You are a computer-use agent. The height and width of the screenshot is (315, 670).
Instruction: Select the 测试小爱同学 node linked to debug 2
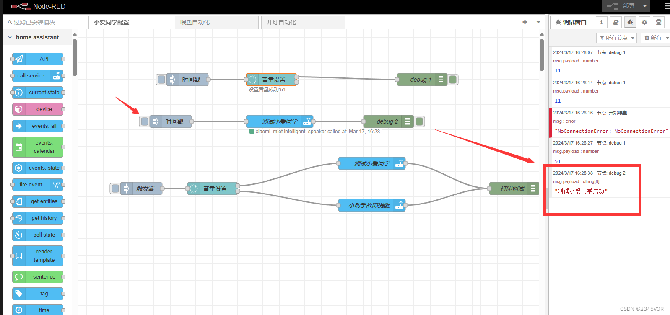[x=280, y=121]
